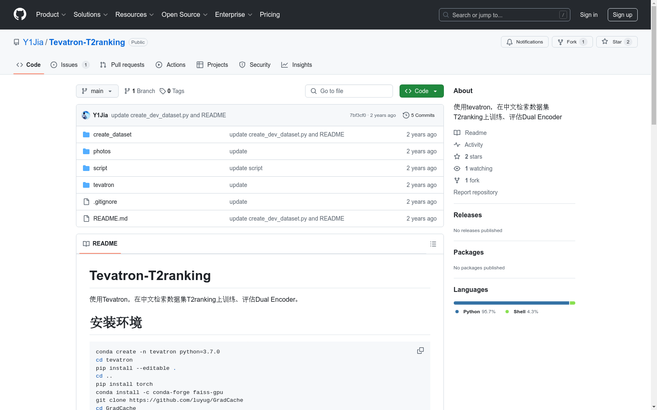This screenshot has height=410, width=657.
Task: Click the 'update script' commit message
Action: pyautogui.click(x=246, y=168)
